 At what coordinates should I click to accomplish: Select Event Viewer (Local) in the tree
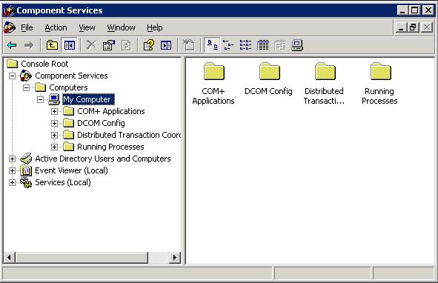pos(71,170)
